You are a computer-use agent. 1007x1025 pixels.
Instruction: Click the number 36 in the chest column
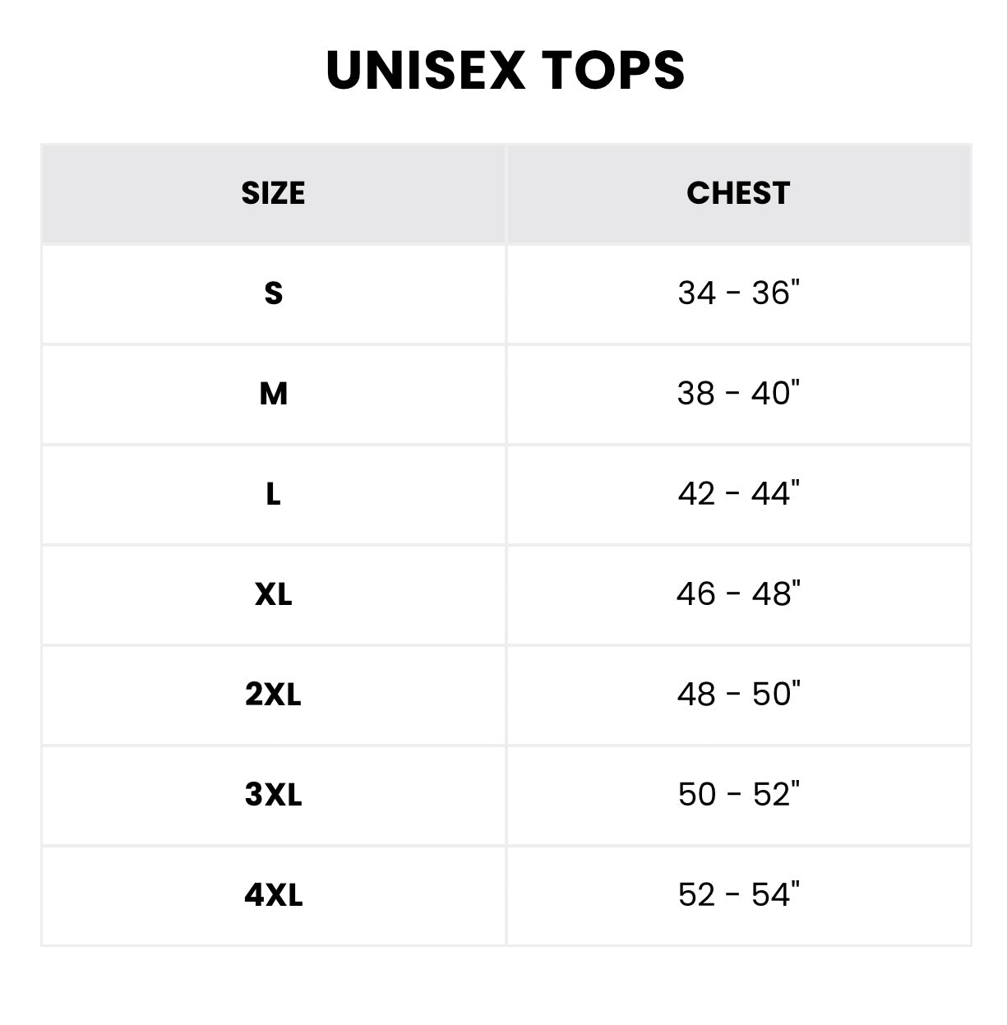point(771,293)
